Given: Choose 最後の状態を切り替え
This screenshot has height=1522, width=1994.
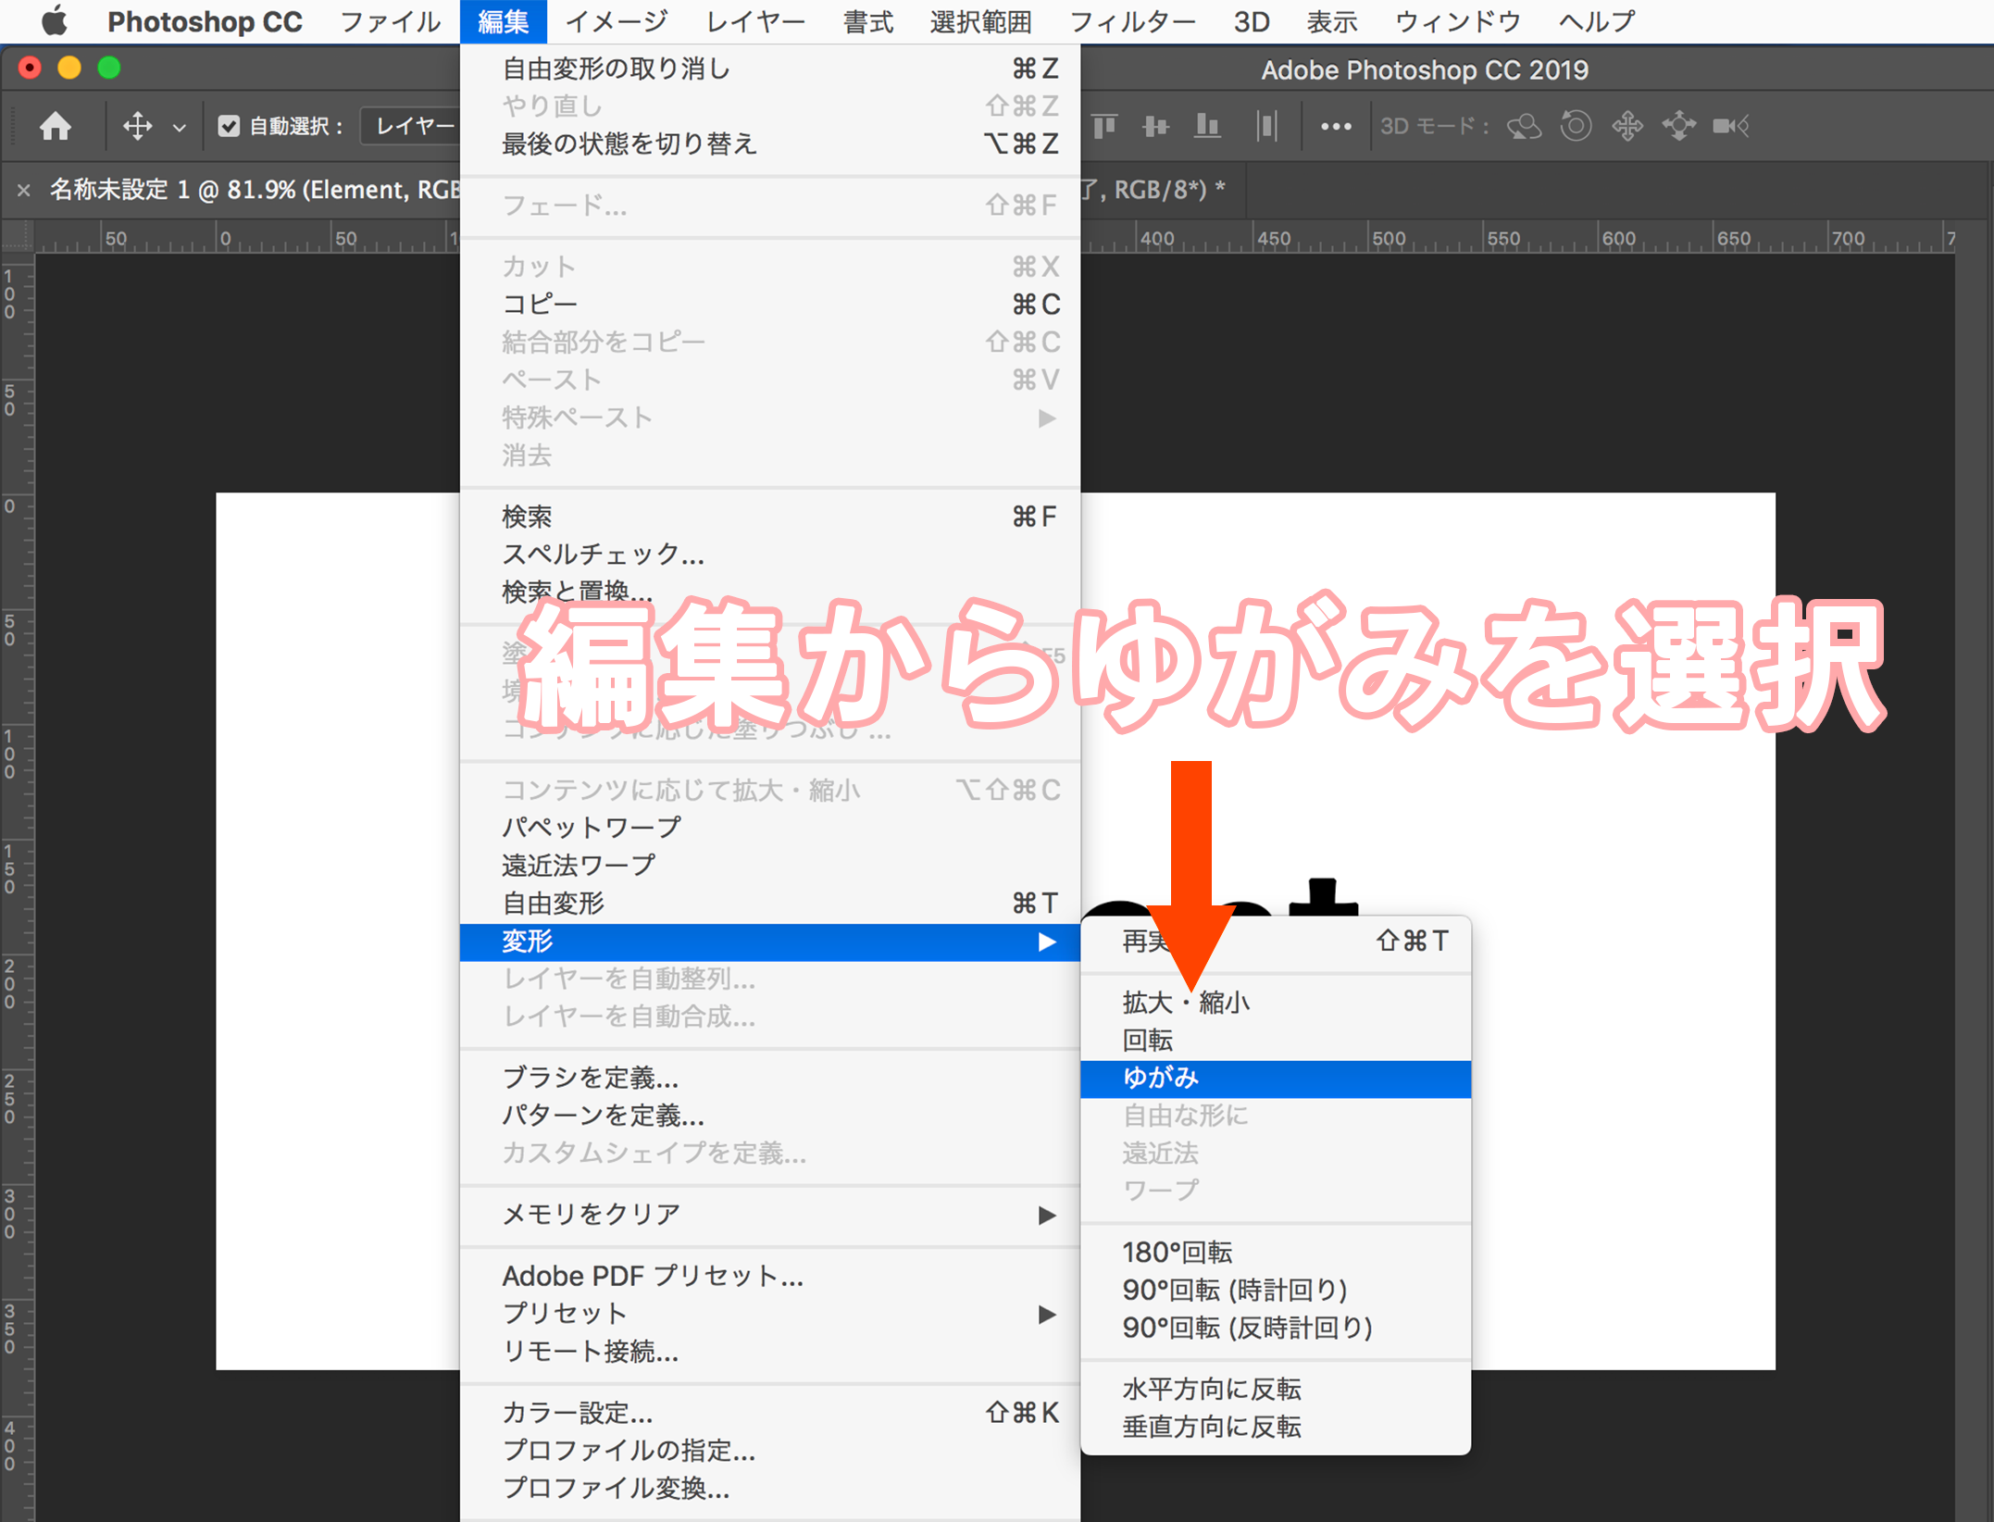Looking at the screenshot, I should (x=770, y=143).
